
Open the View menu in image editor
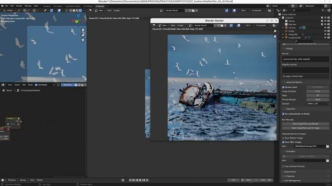109,10
